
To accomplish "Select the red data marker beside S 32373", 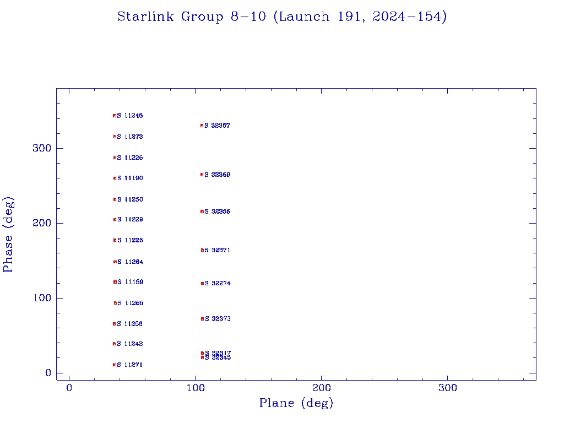I will pyautogui.click(x=203, y=319).
